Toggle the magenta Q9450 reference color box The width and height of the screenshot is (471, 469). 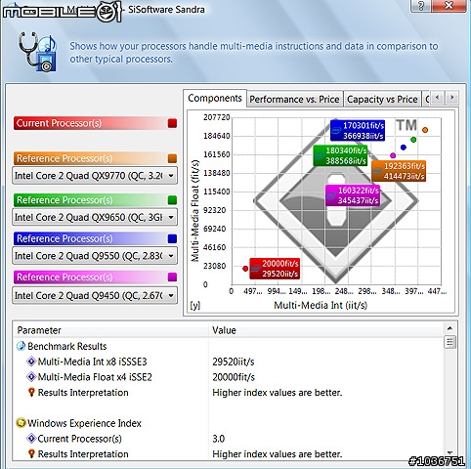click(172, 277)
